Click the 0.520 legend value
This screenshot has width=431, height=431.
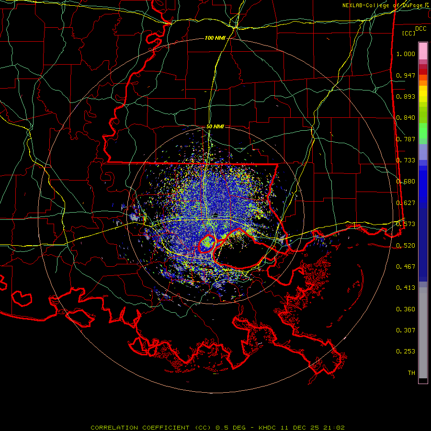(406, 246)
